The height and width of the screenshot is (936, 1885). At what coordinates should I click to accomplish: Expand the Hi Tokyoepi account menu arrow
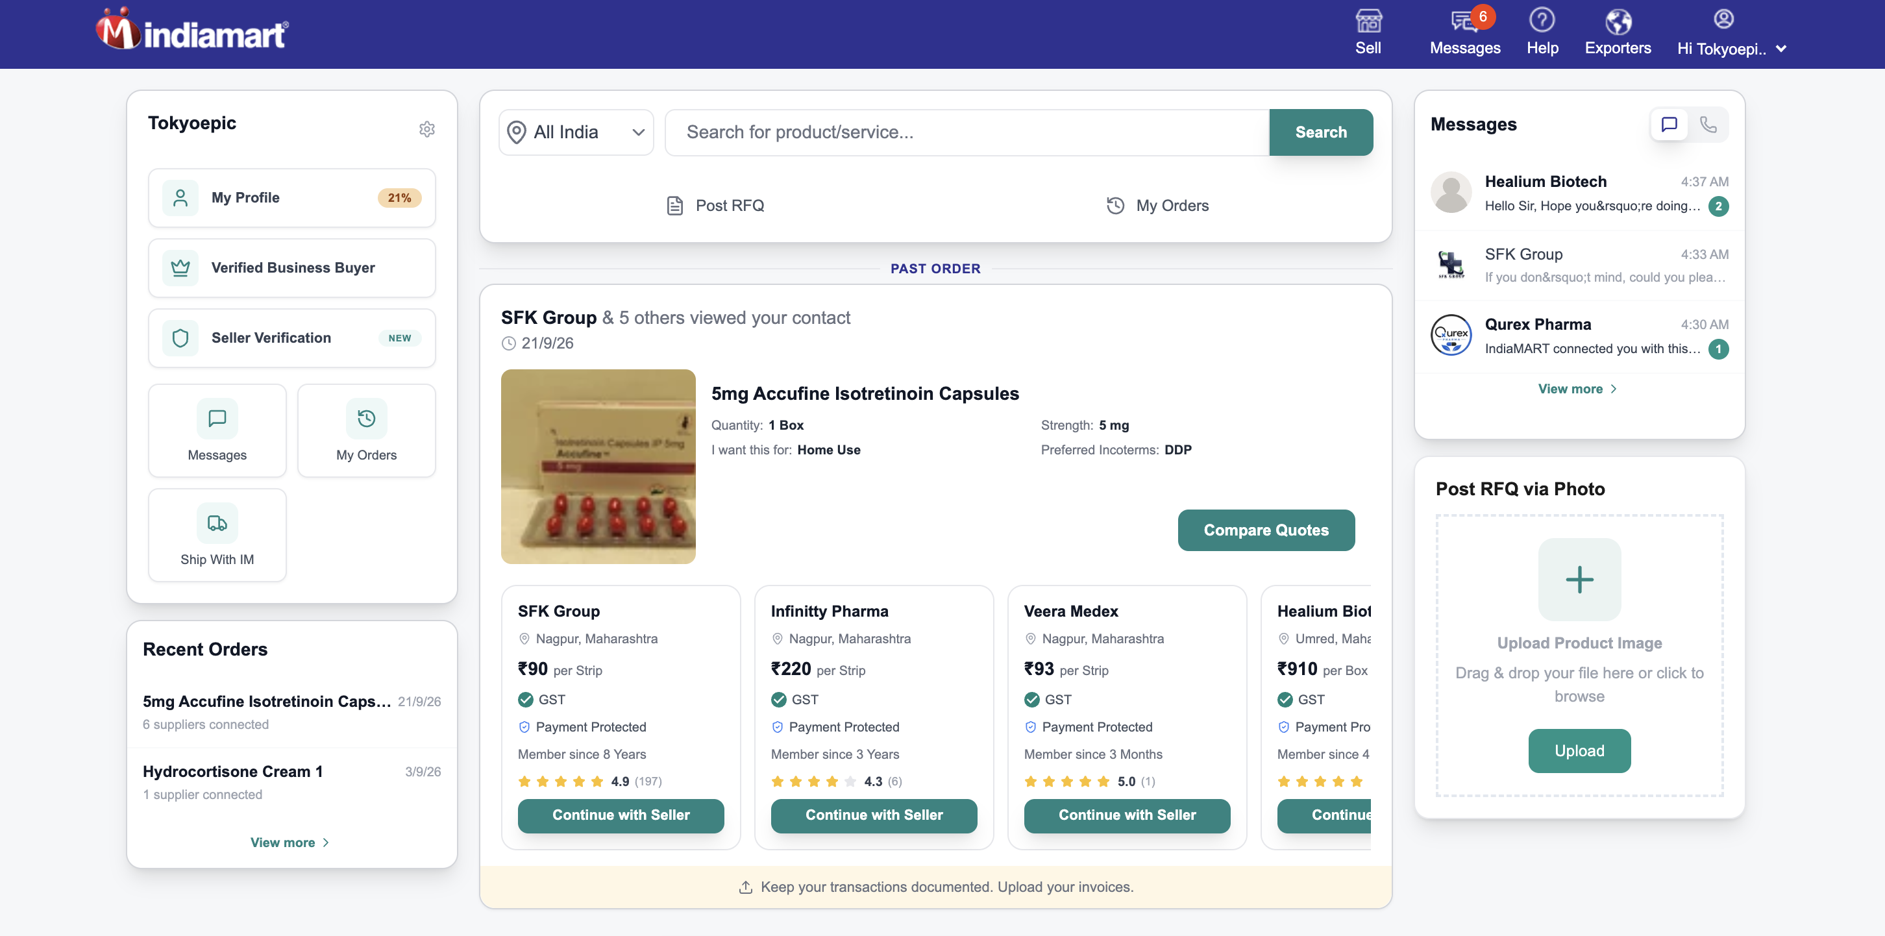pos(1781,49)
